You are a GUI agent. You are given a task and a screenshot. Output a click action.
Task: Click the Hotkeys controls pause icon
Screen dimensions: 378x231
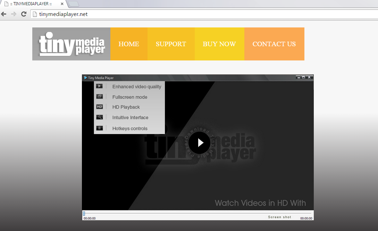click(99, 128)
